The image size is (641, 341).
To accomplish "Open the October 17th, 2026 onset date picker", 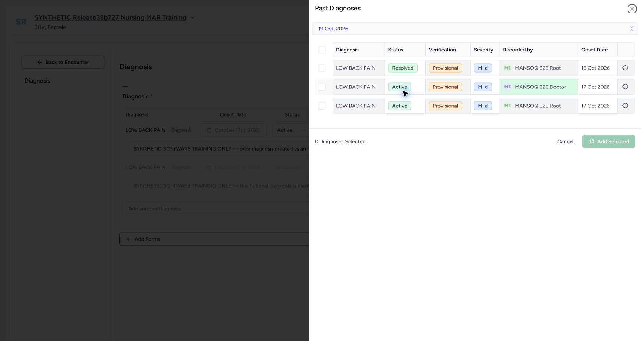I will pos(233,130).
